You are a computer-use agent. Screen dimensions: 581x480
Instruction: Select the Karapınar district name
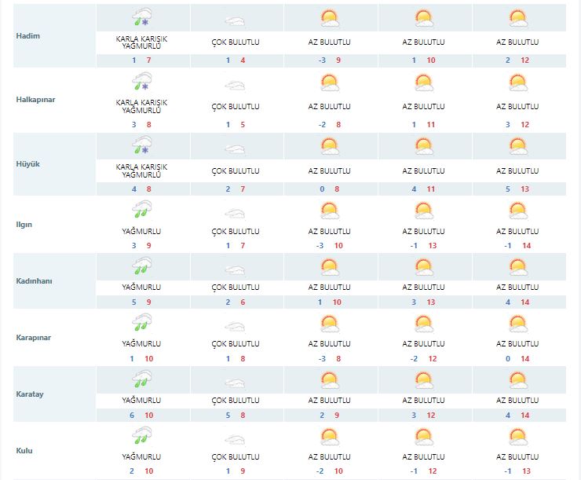[x=35, y=337]
